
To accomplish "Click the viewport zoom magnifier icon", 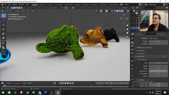I will 127,25.
